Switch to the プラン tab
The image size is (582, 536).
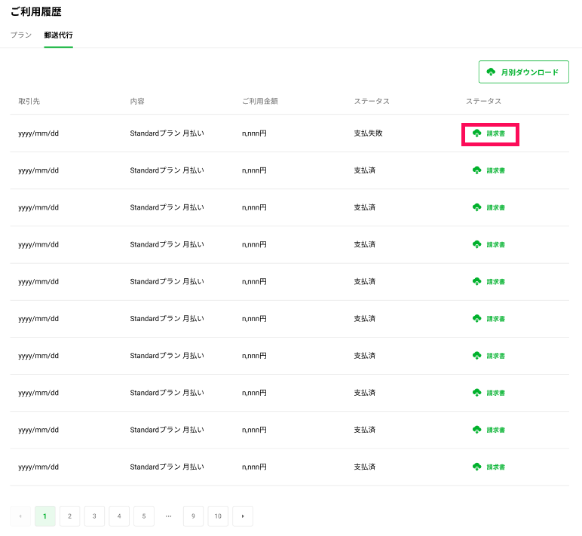[x=21, y=35]
